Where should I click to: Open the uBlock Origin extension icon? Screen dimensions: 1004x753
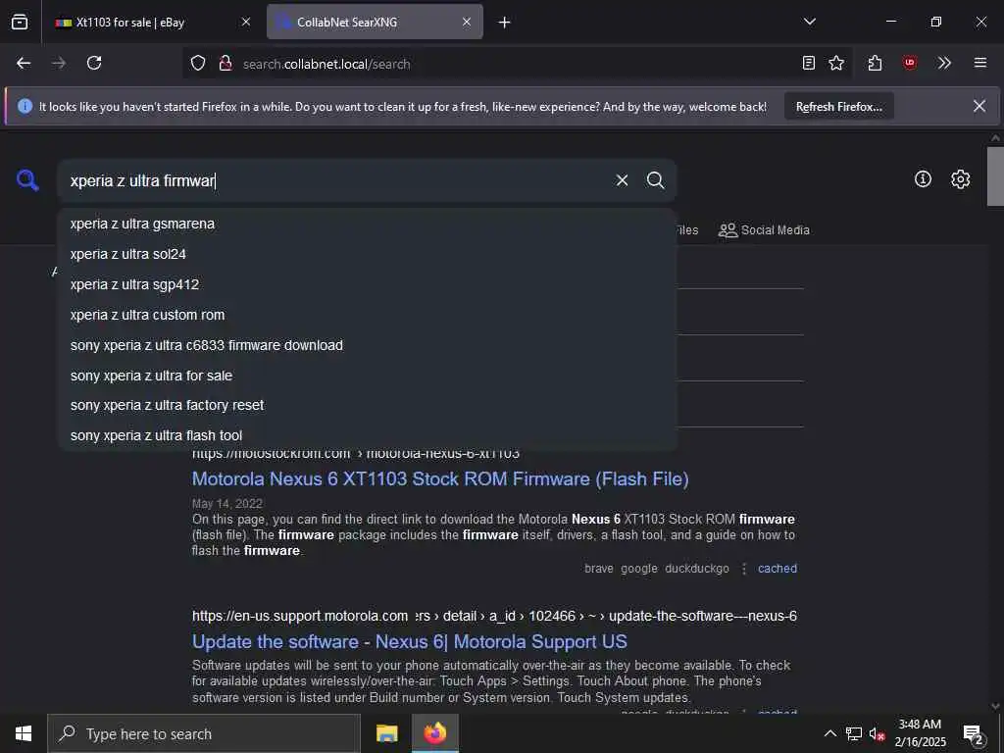(910, 63)
